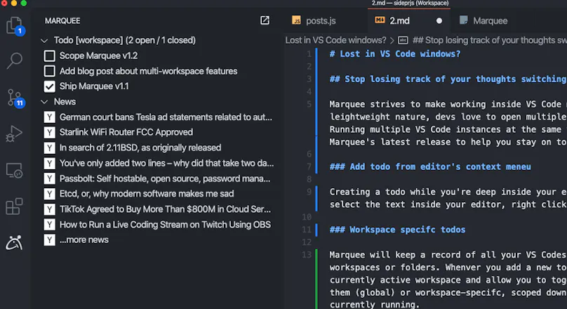Viewport: 567px width, 309px height.
Task: Open the Run and Debug view
Action: pos(15,134)
